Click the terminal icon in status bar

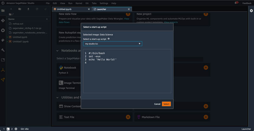coord(8,129)
